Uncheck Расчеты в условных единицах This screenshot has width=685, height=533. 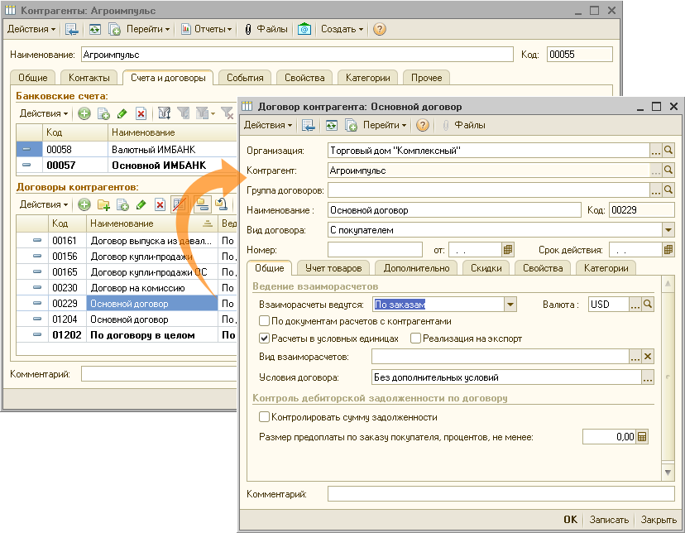pos(264,339)
